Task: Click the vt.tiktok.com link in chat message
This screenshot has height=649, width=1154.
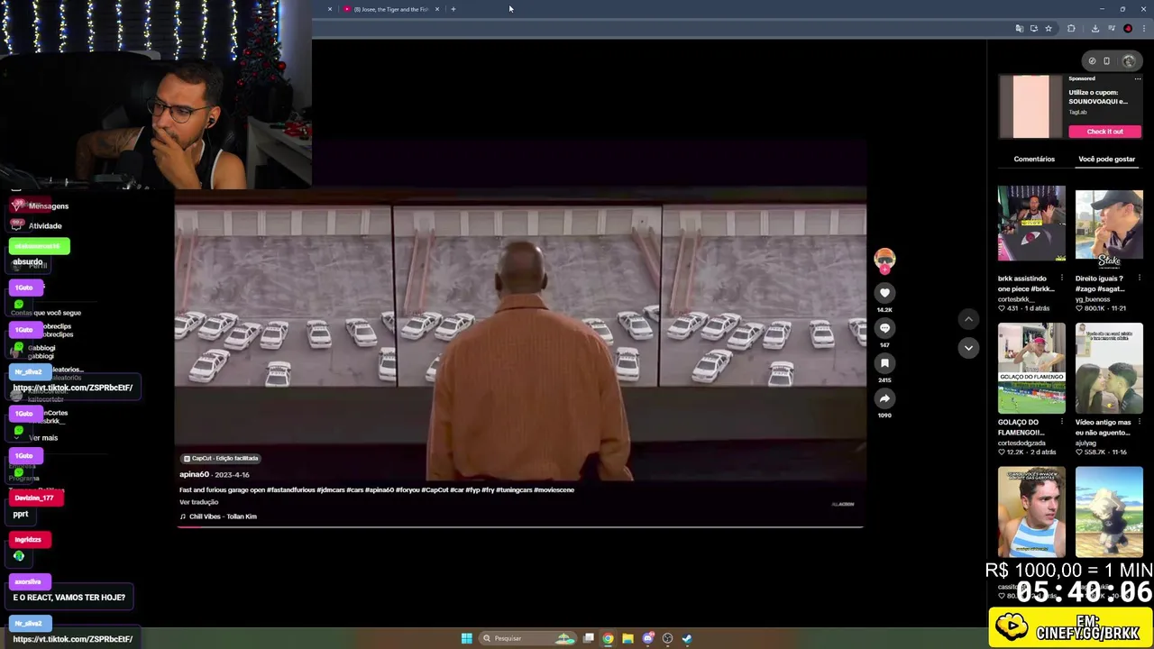Action: point(72,388)
